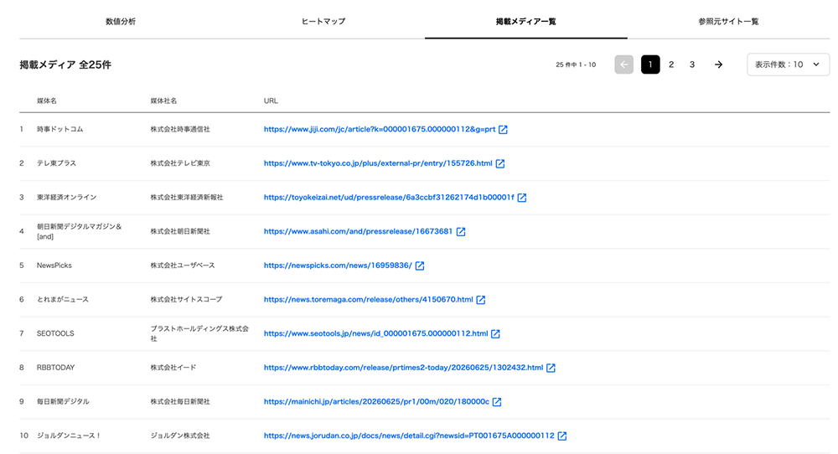Open external link icon for tv-tokyo URL
The width and height of the screenshot is (838, 454).
click(x=500, y=163)
